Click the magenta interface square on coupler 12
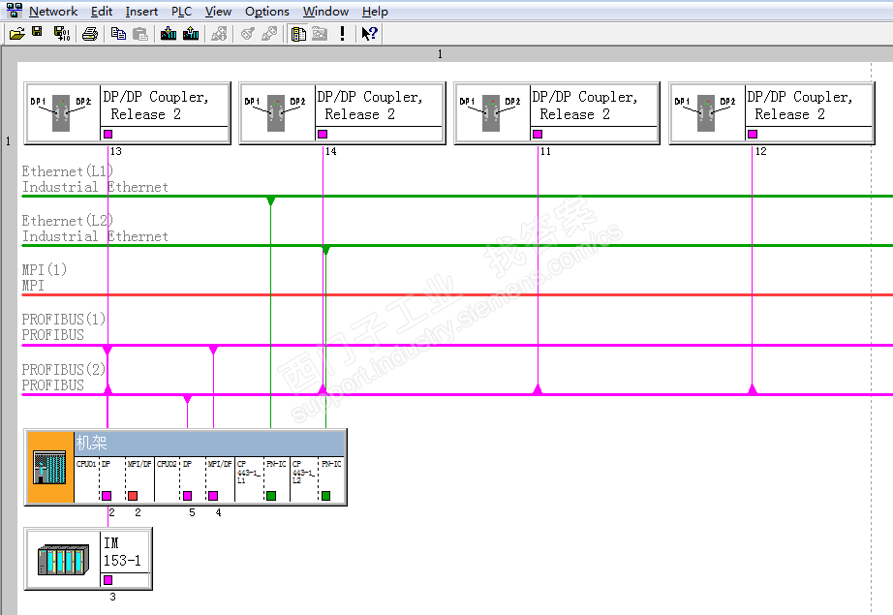Image resolution: width=893 pixels, height=615 pixels. [x=753, y=134]
